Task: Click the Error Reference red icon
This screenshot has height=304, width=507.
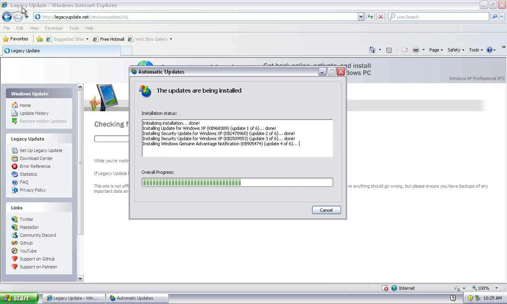Action: click(x=15, y=166)
